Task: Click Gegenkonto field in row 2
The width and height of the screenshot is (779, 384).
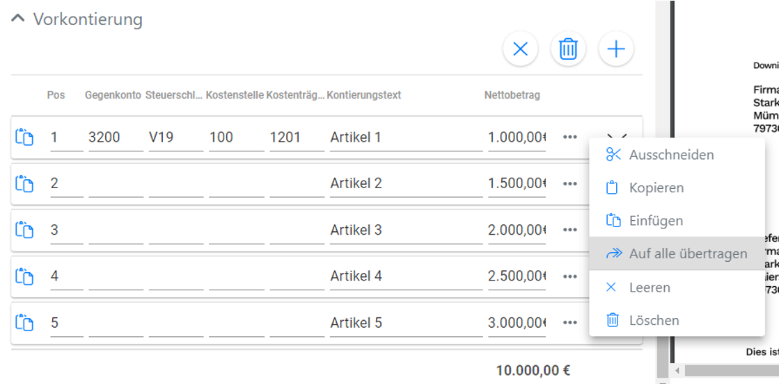Action: pyautogui.click(x=115, y=184)
